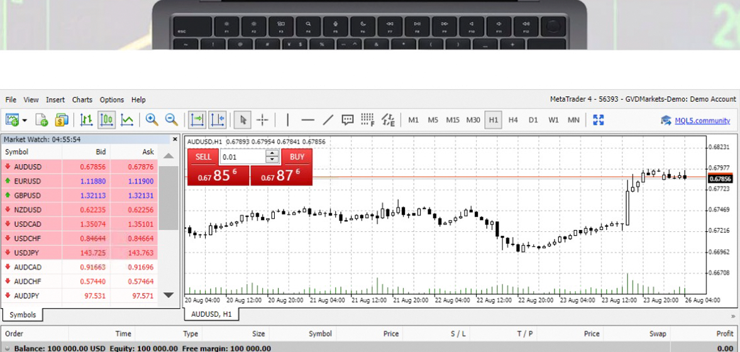Open the Charts menu
Image resolution: width=740 pixels, height=352 pixels.
[x=82, y=99]
